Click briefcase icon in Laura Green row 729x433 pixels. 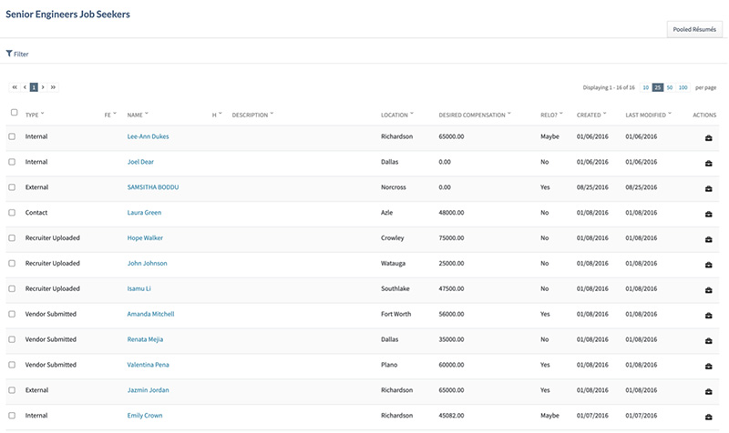coord(709,214)
